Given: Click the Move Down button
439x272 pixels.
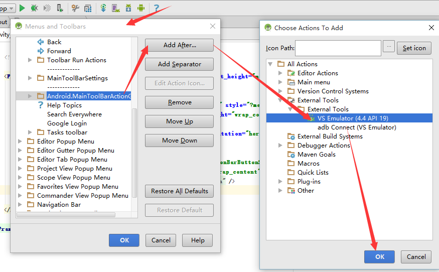Looking at the screenshot, I should click(179, 141).
